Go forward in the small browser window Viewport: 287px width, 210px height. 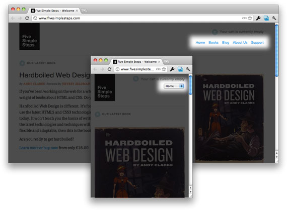coord(102,69)
